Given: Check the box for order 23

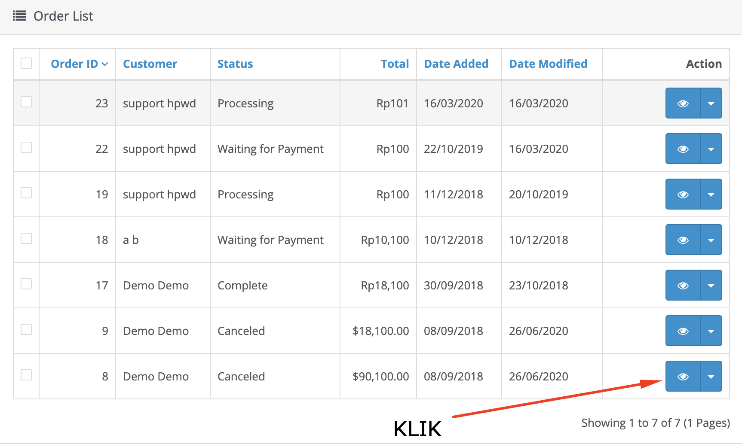Looking at the screenshot, I should pos(26,102).
